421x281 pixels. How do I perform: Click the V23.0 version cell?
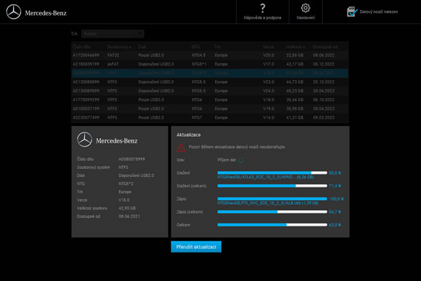pyautogui.click(x=269, y=82)
